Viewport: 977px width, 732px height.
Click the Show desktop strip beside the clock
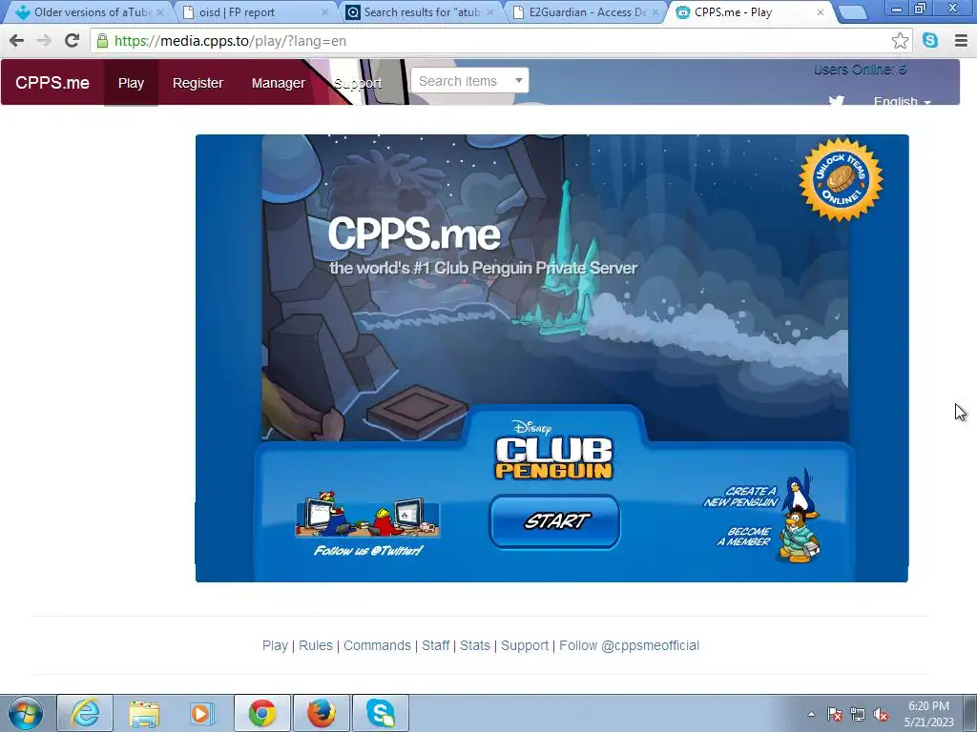970,713
